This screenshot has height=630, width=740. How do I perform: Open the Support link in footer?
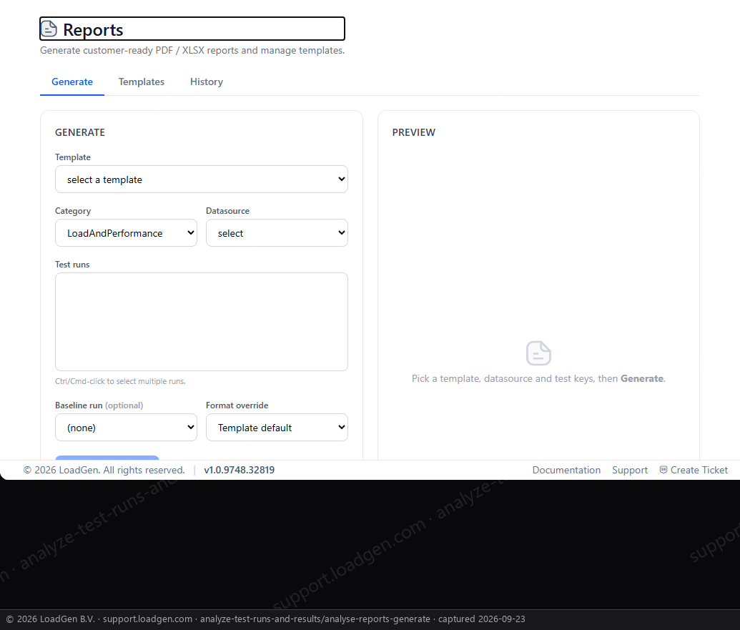click(630, 470)
